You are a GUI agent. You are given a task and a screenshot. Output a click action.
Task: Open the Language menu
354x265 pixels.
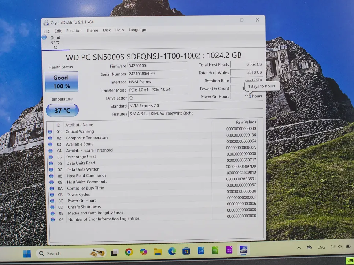point(137,30)
